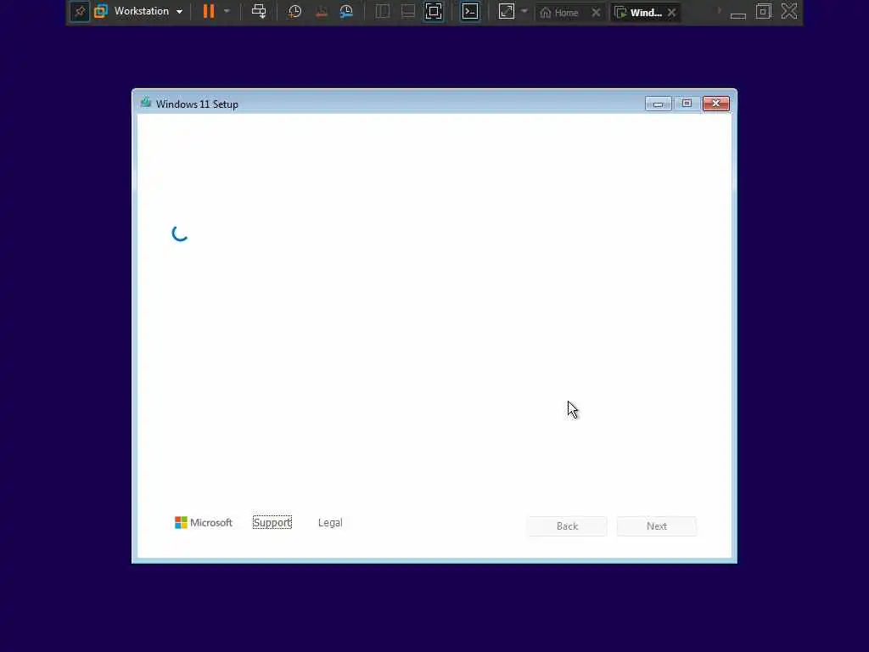The image size is (869, 652).
Task: Click the Back button
Action: tap(567, 526)
